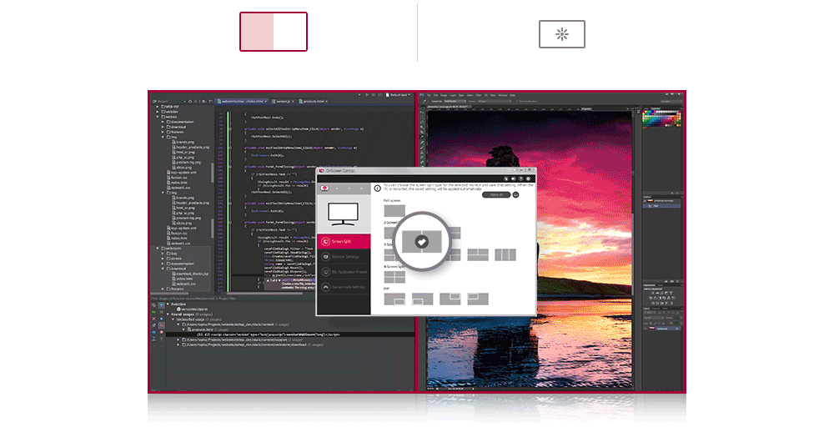Open Game mode settings section
Image resolution: width=834 pixels, height=437 pixels.
click(344, 287)
